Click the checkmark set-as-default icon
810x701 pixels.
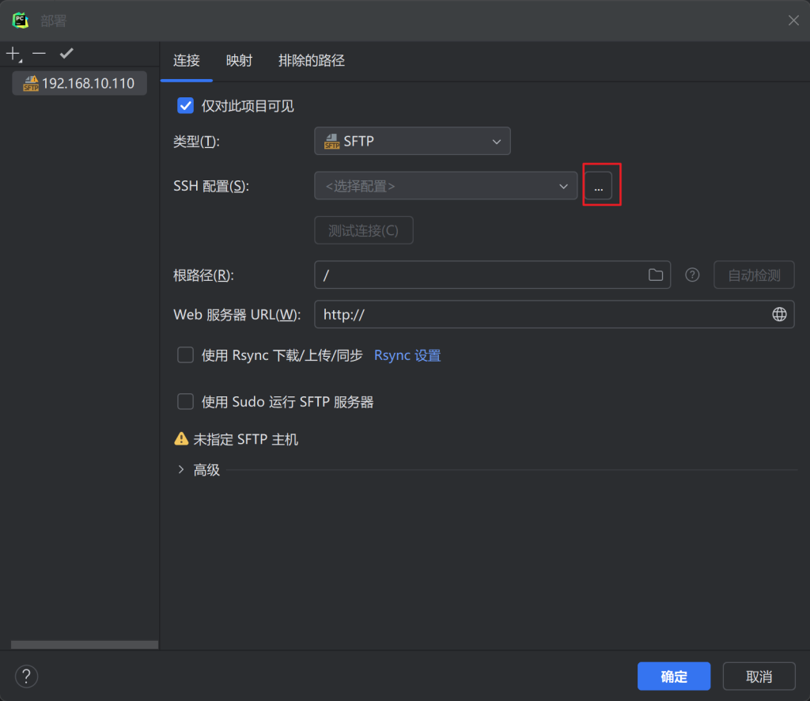pos(66,54)
